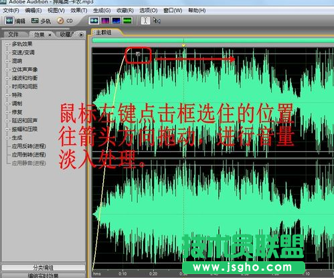This screenshot has height=278, width=334.
Task: Open the 选项(O) menu
Action: pos(149,11)
